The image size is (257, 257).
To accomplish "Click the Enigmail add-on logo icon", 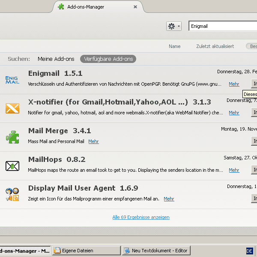I will click(x=12, y=80).
